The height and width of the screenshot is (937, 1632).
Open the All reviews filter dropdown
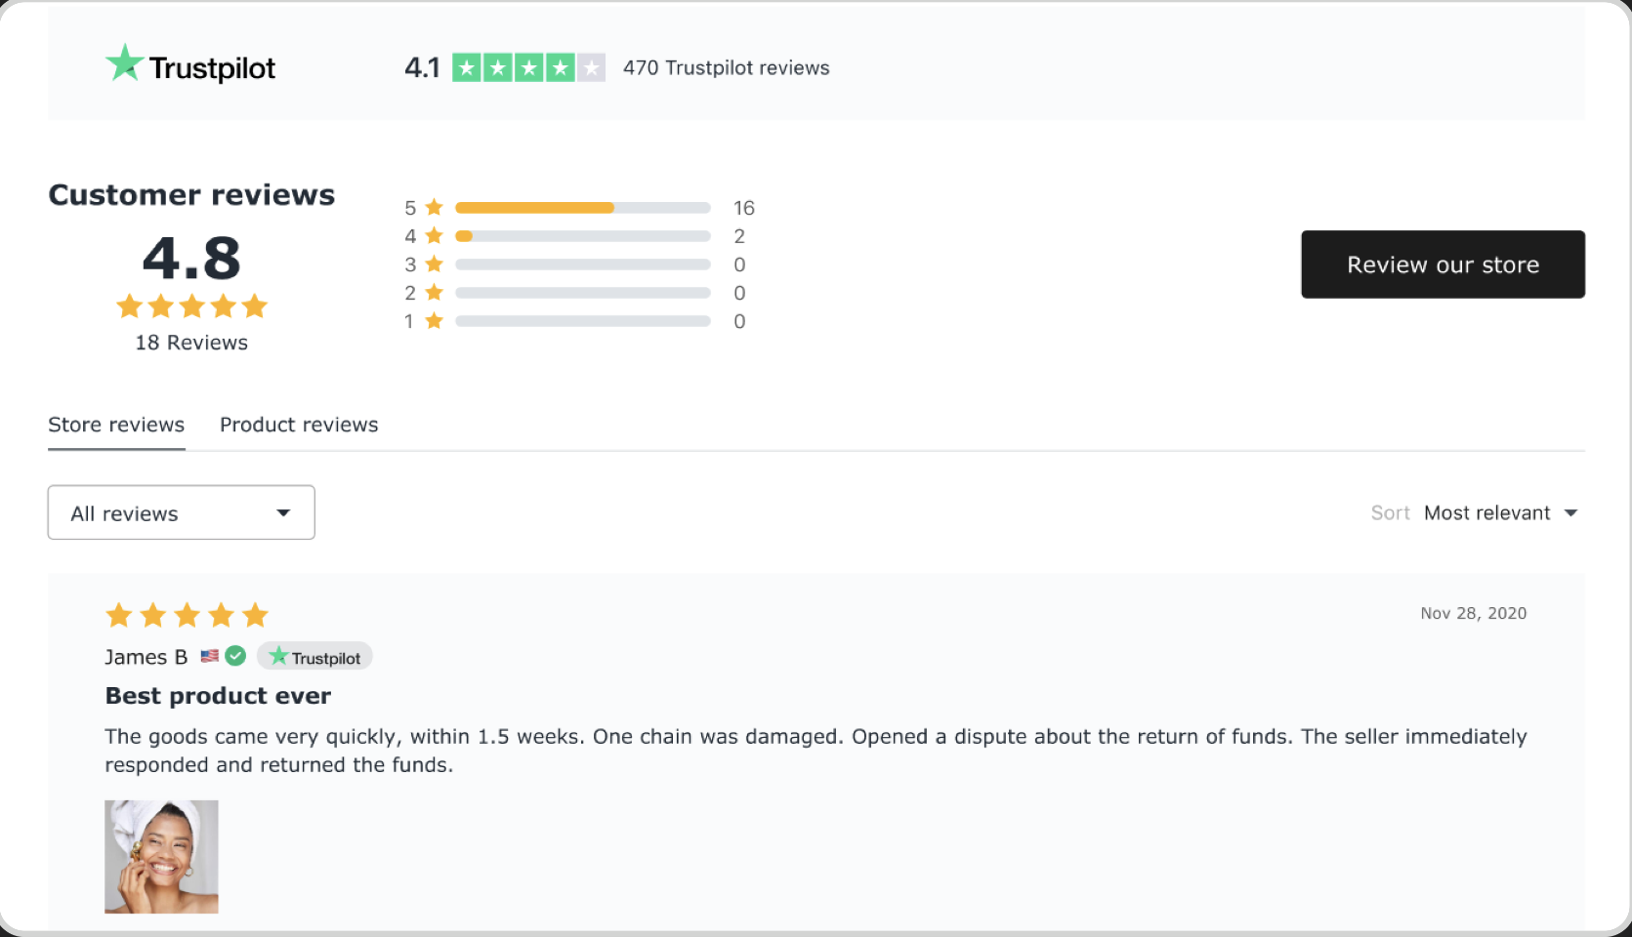click(x=181, y=512)
